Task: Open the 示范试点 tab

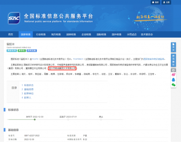Action: pos(131,34)
